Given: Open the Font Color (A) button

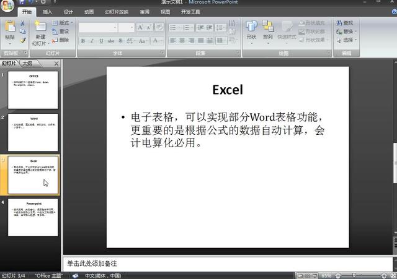Looking at the screenshot, I should [x=157, y=41].
